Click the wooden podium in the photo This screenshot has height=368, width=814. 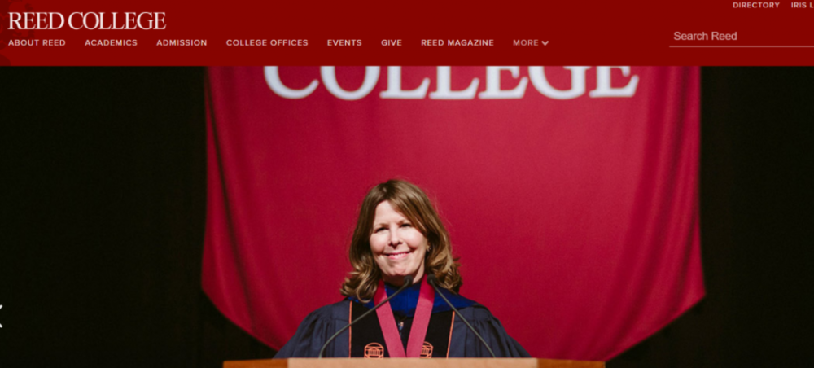414,363
